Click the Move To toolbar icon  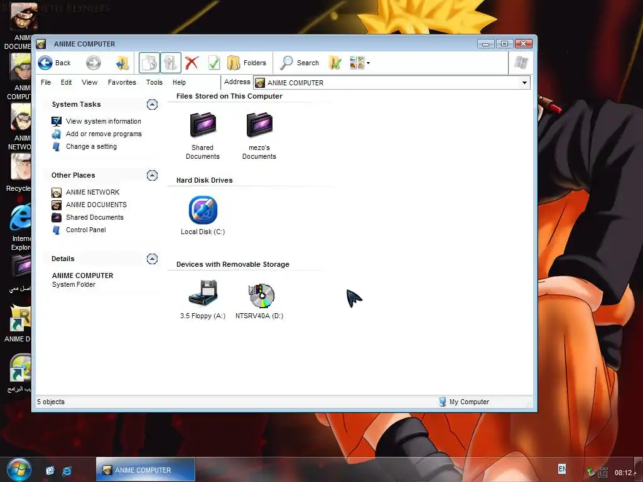click(x=149, y=63)
